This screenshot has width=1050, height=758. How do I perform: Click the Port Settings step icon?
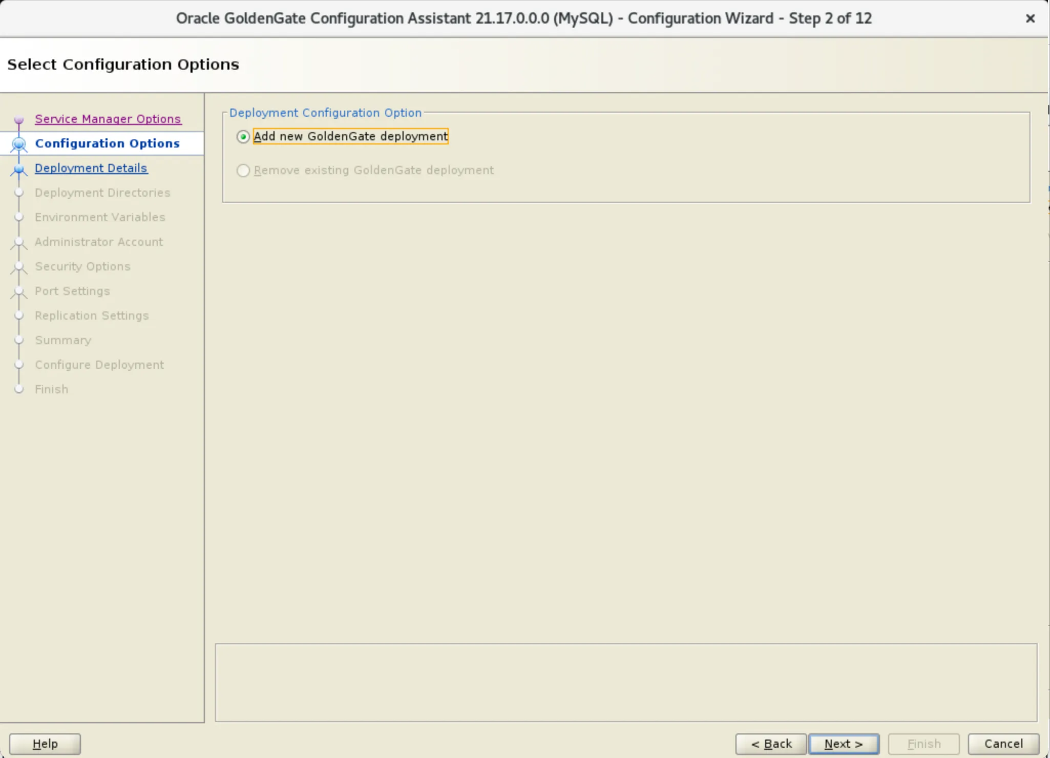tap(19, 292)
